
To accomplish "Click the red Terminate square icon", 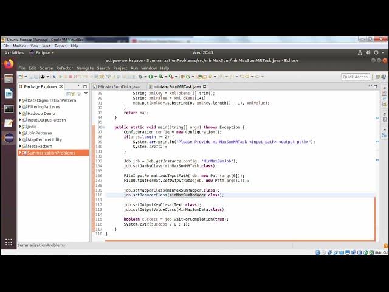I will 71,77.
